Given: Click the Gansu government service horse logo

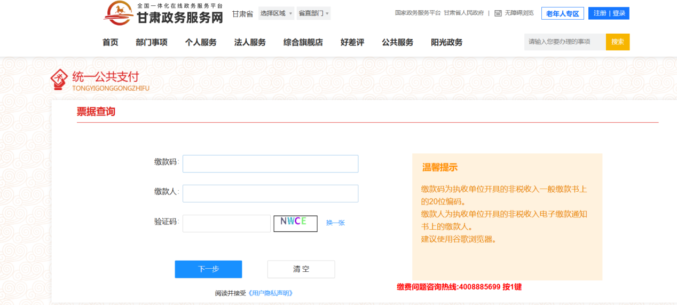Looking at the screenshot, I should point(119,13).
